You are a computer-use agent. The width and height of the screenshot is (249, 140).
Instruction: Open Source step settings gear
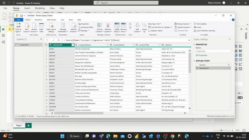point(229,65)
